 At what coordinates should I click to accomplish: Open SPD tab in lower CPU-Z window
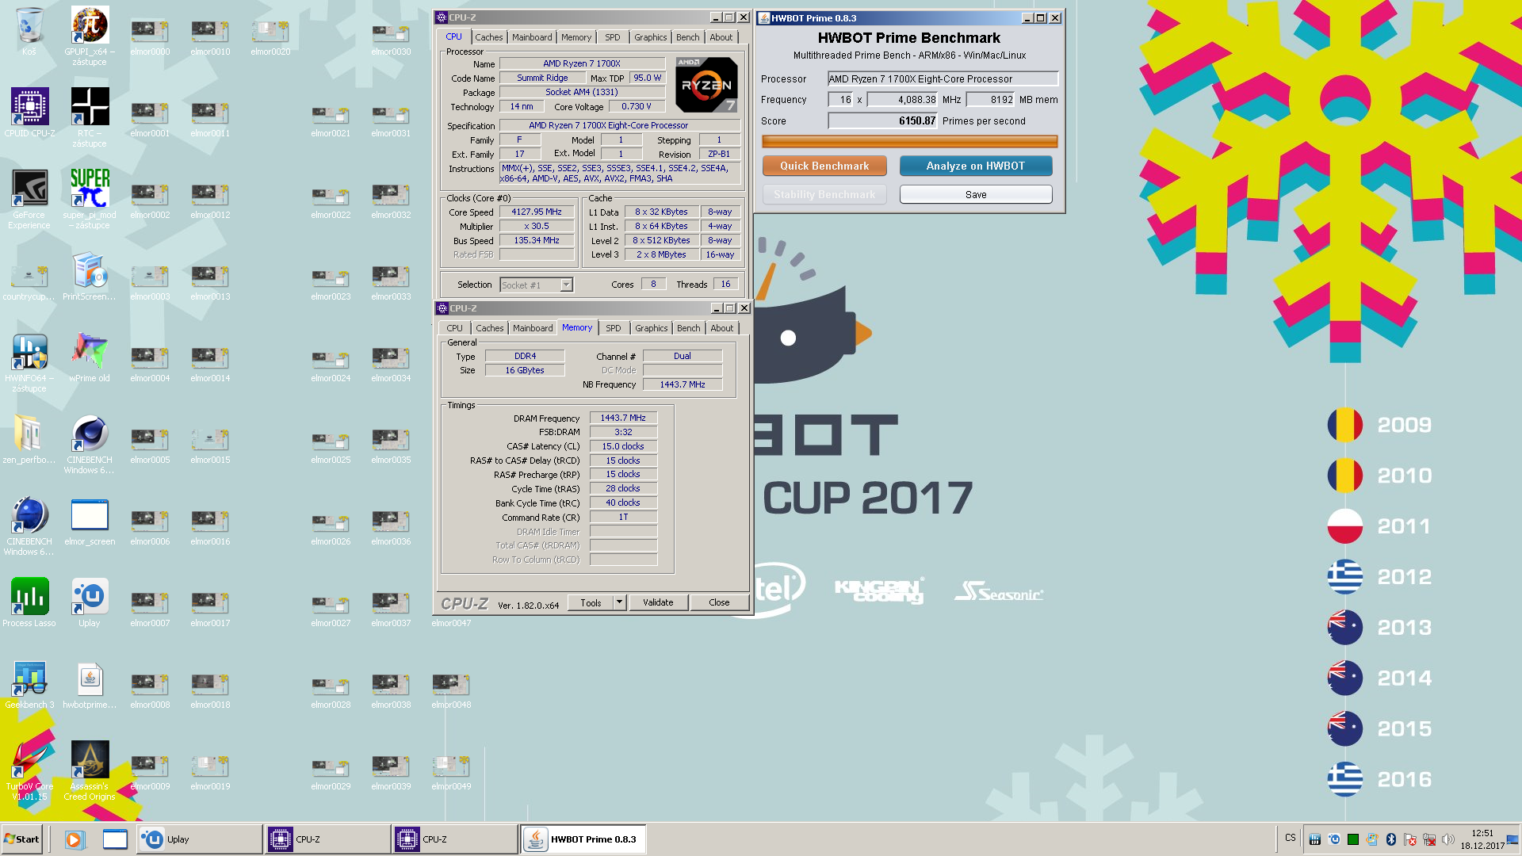613,328
